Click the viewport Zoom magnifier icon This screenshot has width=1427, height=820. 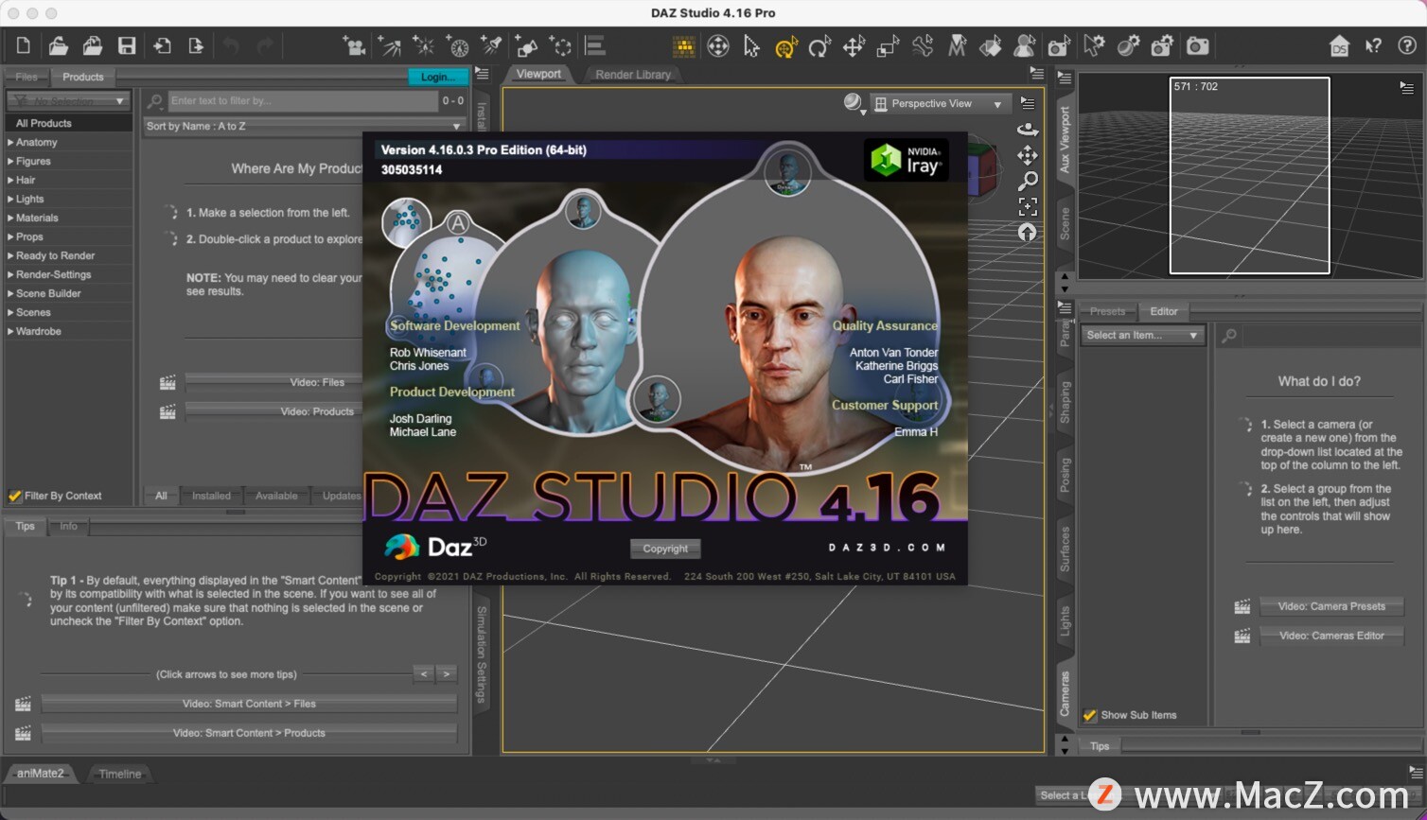pos(1028,181)
